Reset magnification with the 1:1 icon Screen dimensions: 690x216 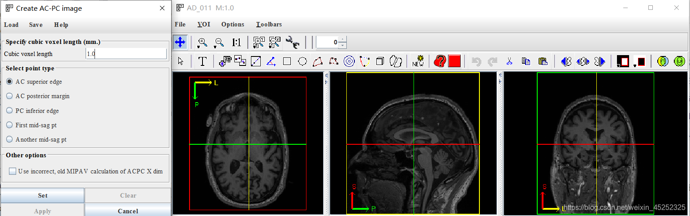pyautogui.click(x=237, y=43)
